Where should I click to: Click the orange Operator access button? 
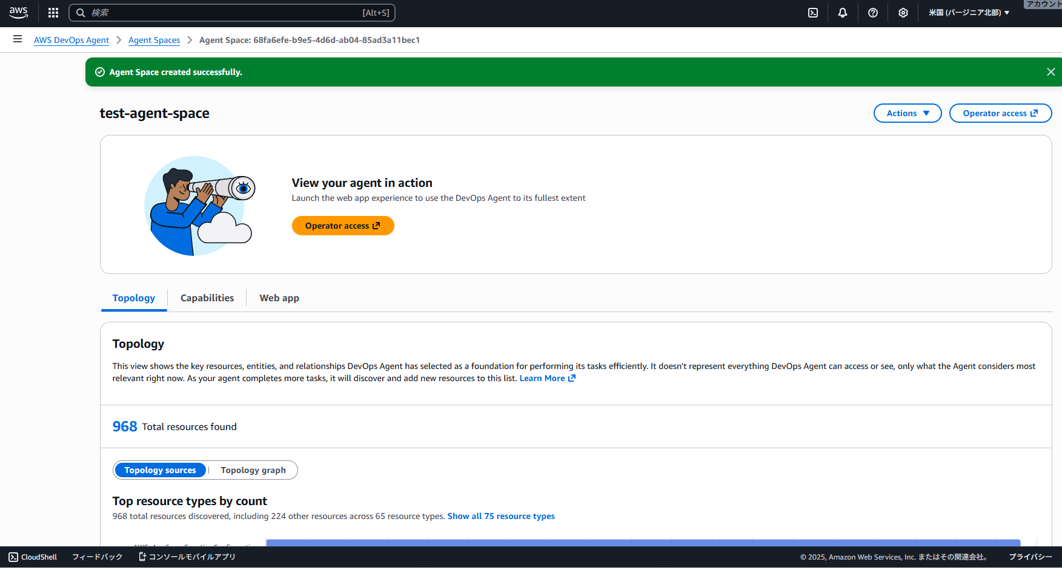pos(343,226)
